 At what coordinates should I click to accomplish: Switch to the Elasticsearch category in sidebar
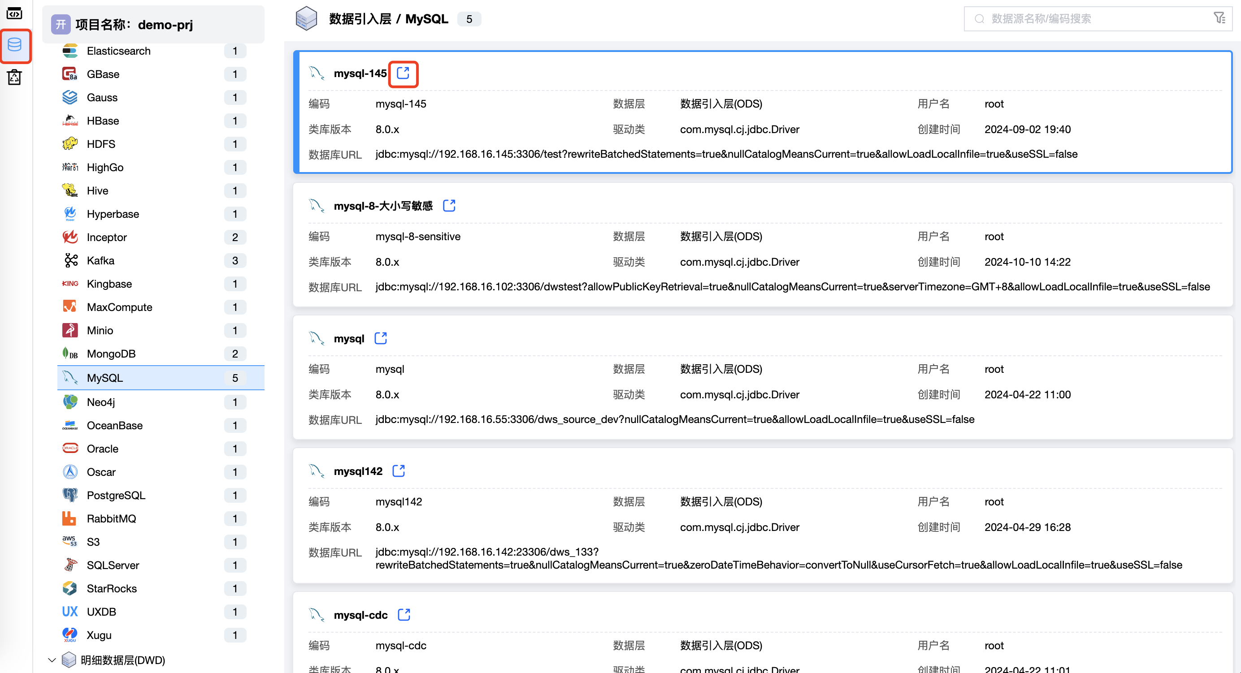118,51
